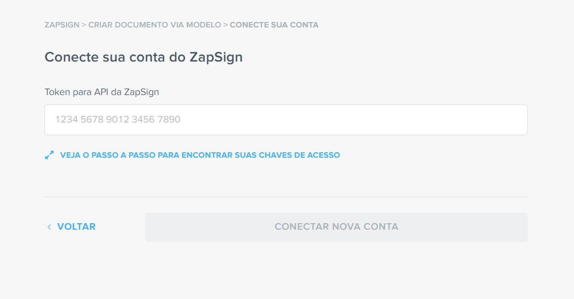The height and width of the screenshot is (299, 574).
Task: Click the CONECTAR NOVA CONTA button
Action: pos(336,227)
